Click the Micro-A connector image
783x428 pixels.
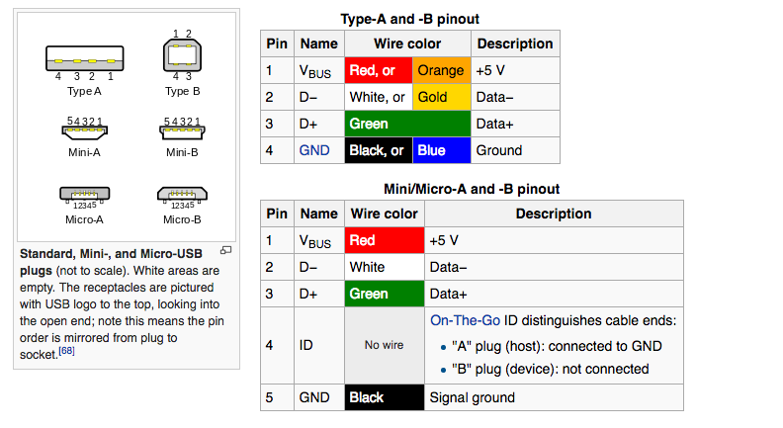(84, 194)
